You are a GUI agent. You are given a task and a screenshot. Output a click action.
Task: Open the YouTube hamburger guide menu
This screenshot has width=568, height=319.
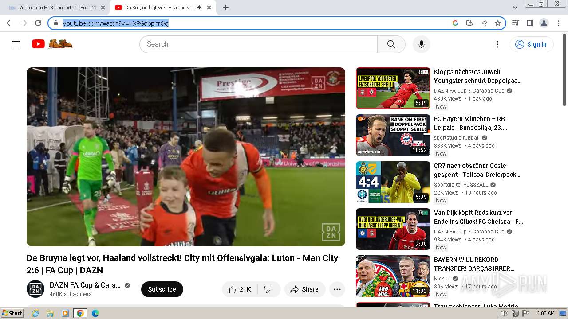tap(16, 44)
